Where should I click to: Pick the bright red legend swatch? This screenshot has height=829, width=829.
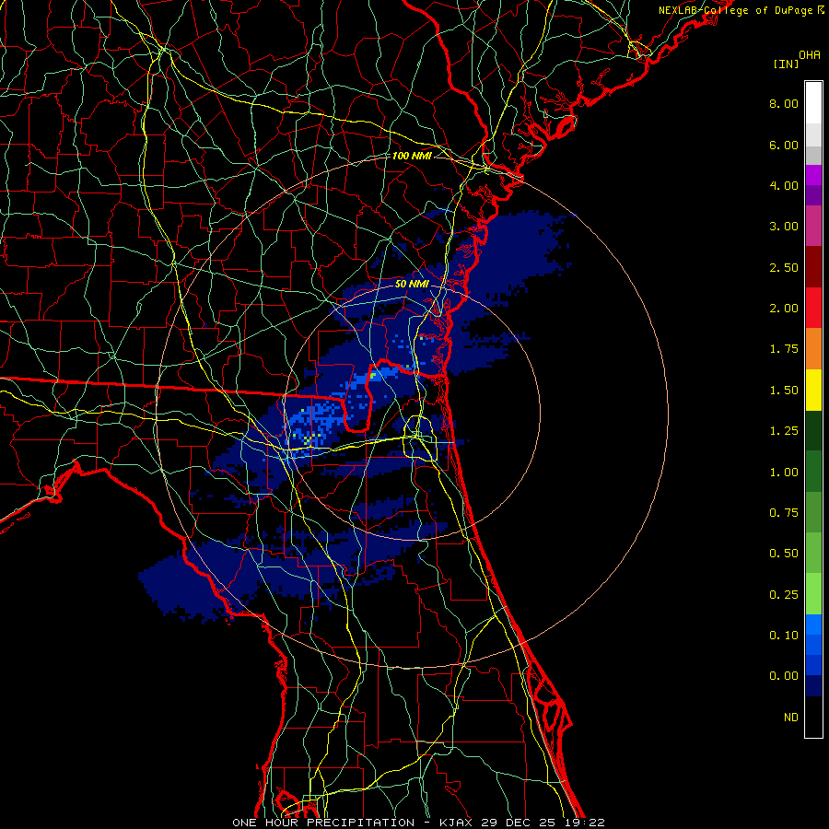(813, 308)
